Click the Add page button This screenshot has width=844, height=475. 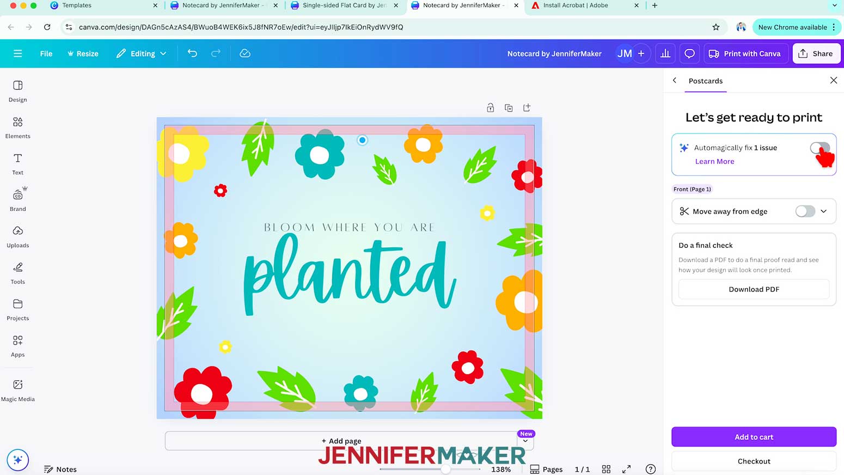(341, 441)
